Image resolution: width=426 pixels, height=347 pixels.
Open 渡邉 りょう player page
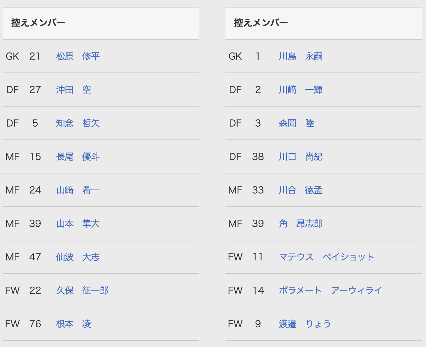click(305, 324)
